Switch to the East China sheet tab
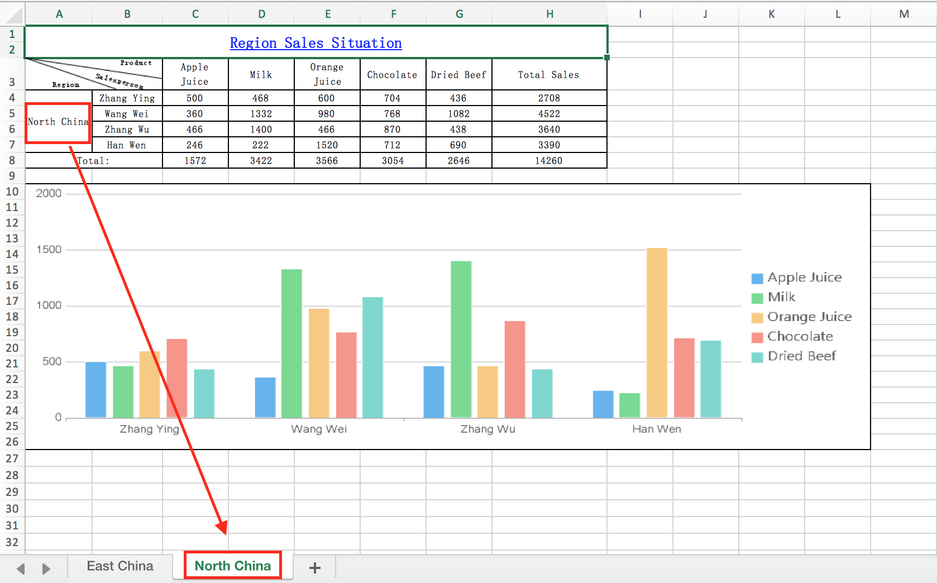This screenshot has width=937, height=583. coord(119,566)
